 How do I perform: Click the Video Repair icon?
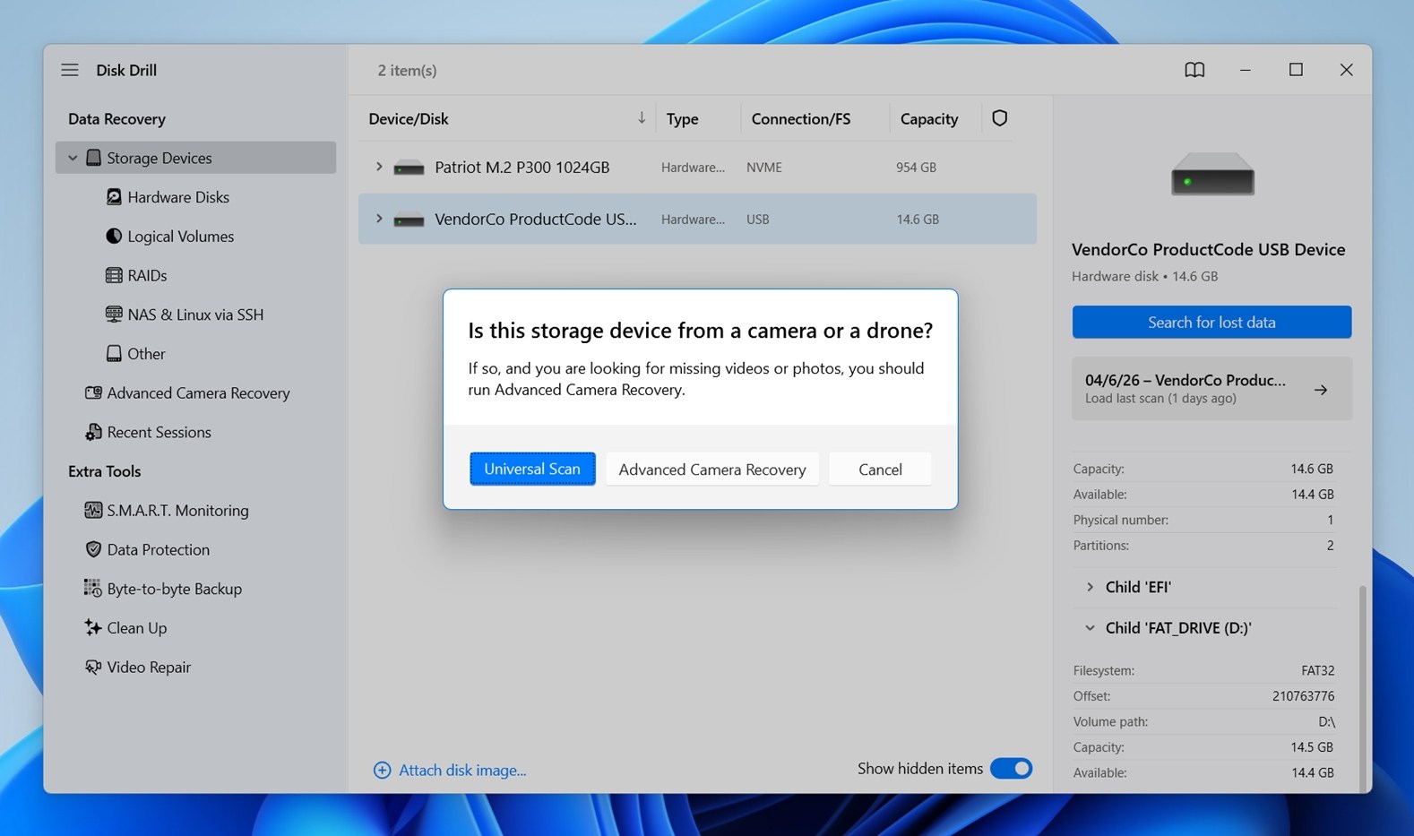point(93,667)
